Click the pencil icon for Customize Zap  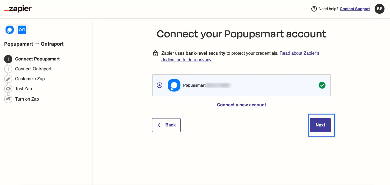8,79
